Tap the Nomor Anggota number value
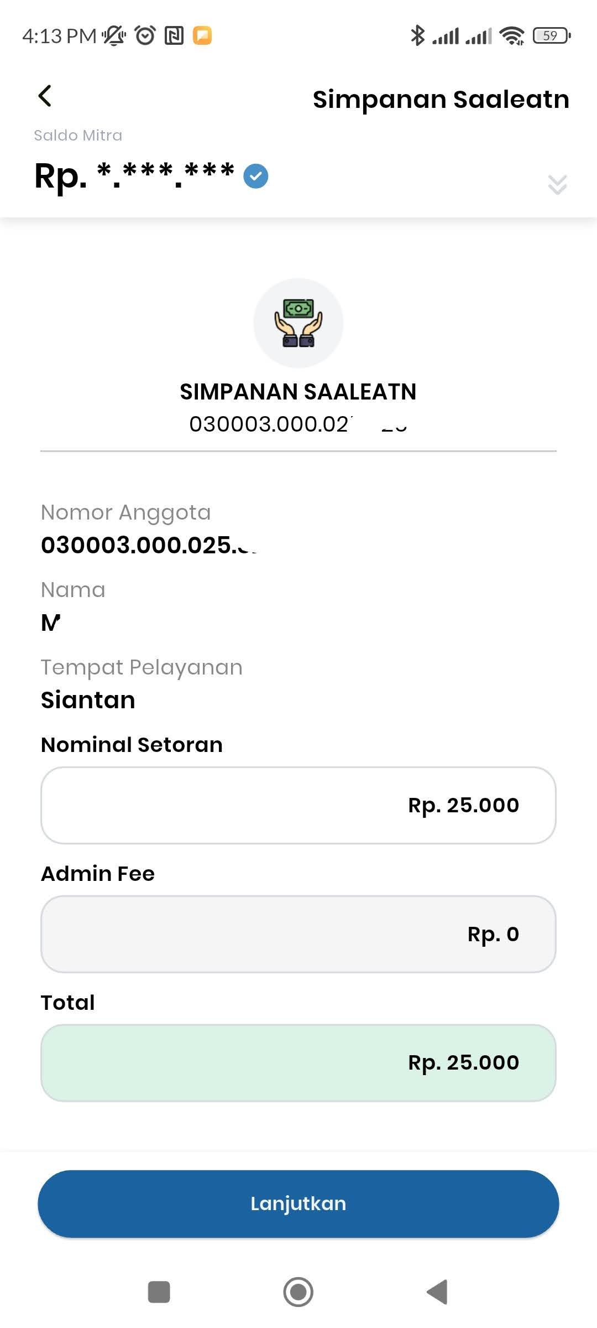The height and width of the screenshot is (1328, 597). (x=149, y=545)
